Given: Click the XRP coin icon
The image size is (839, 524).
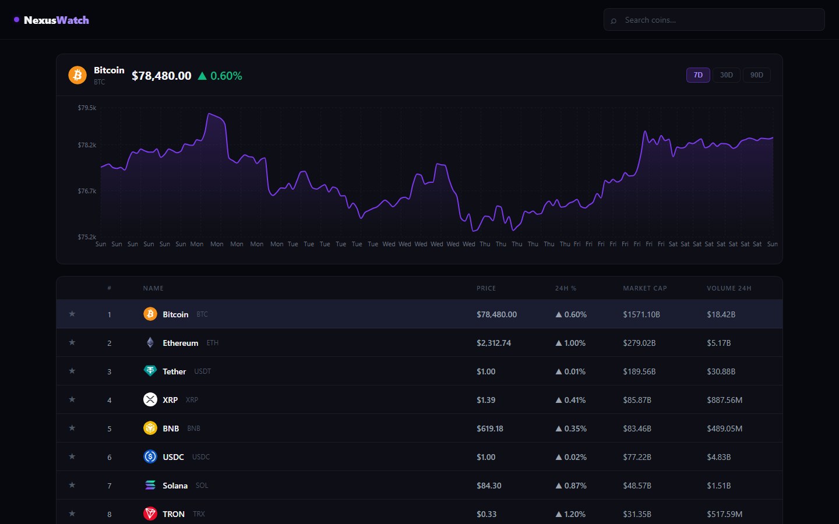Looking at the screenshot, I should 150,399.
